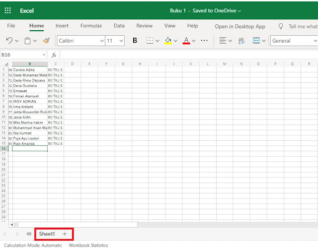Click the Tell me lightbulb icon

click(x=281, y=26)
